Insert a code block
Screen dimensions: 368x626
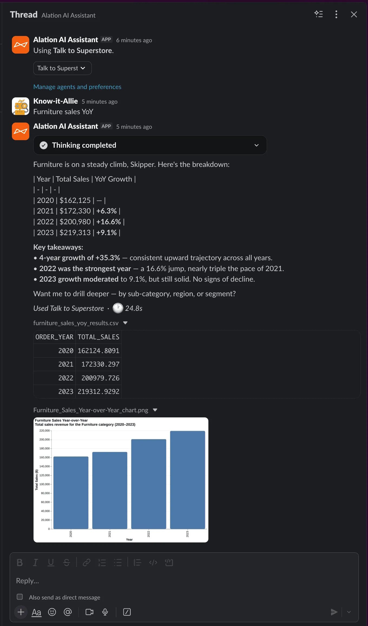click(x=169, y=563)
